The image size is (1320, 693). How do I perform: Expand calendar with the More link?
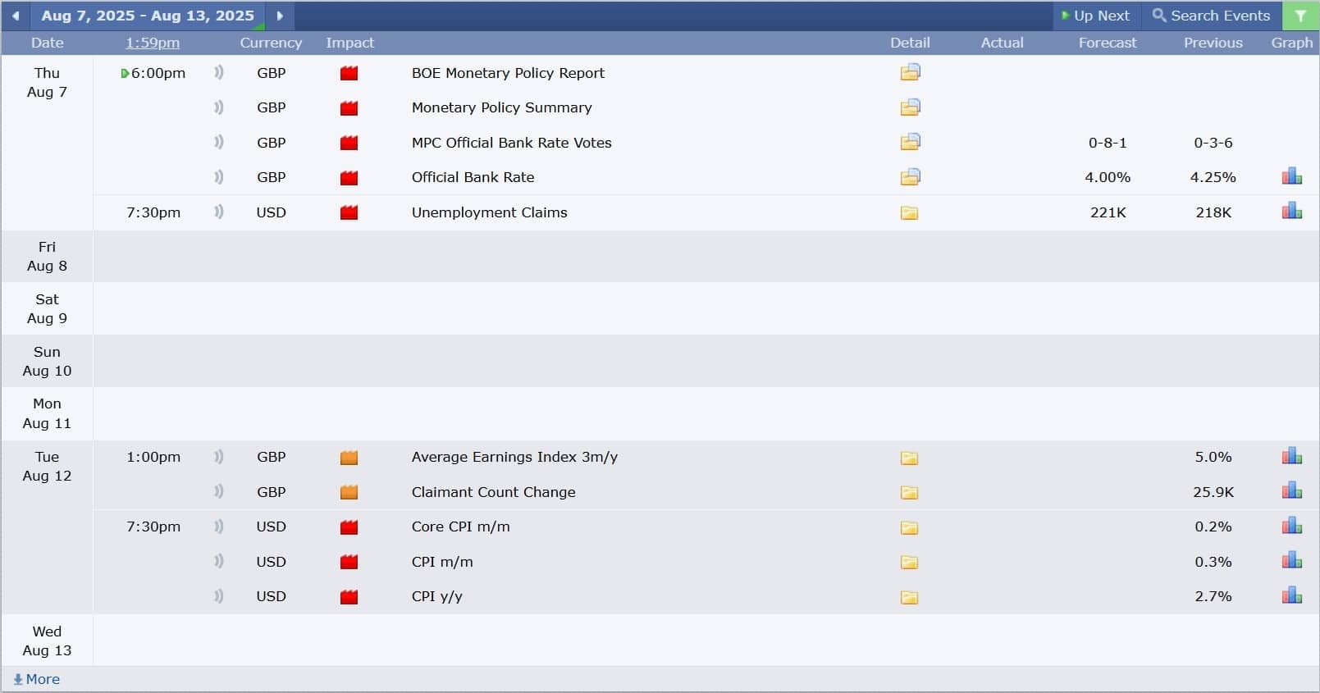pos(37,679)
